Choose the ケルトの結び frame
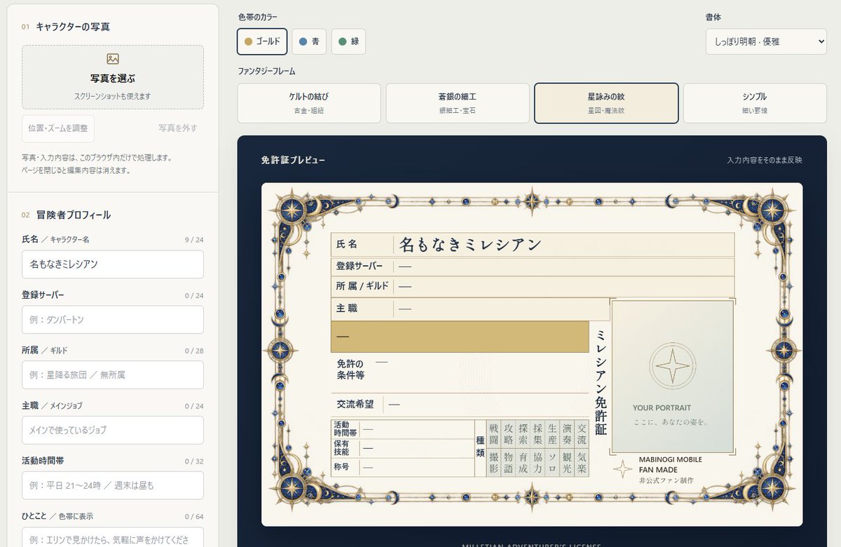 [309, 103]
